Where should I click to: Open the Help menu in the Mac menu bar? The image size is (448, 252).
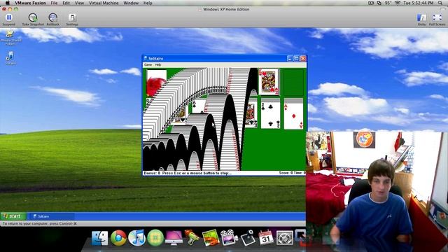148,3
